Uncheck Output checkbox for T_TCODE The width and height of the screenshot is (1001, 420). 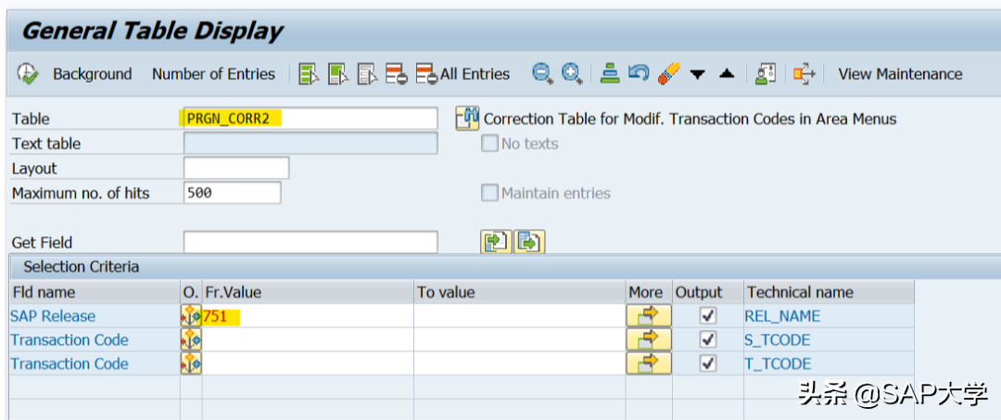(707, 363)
